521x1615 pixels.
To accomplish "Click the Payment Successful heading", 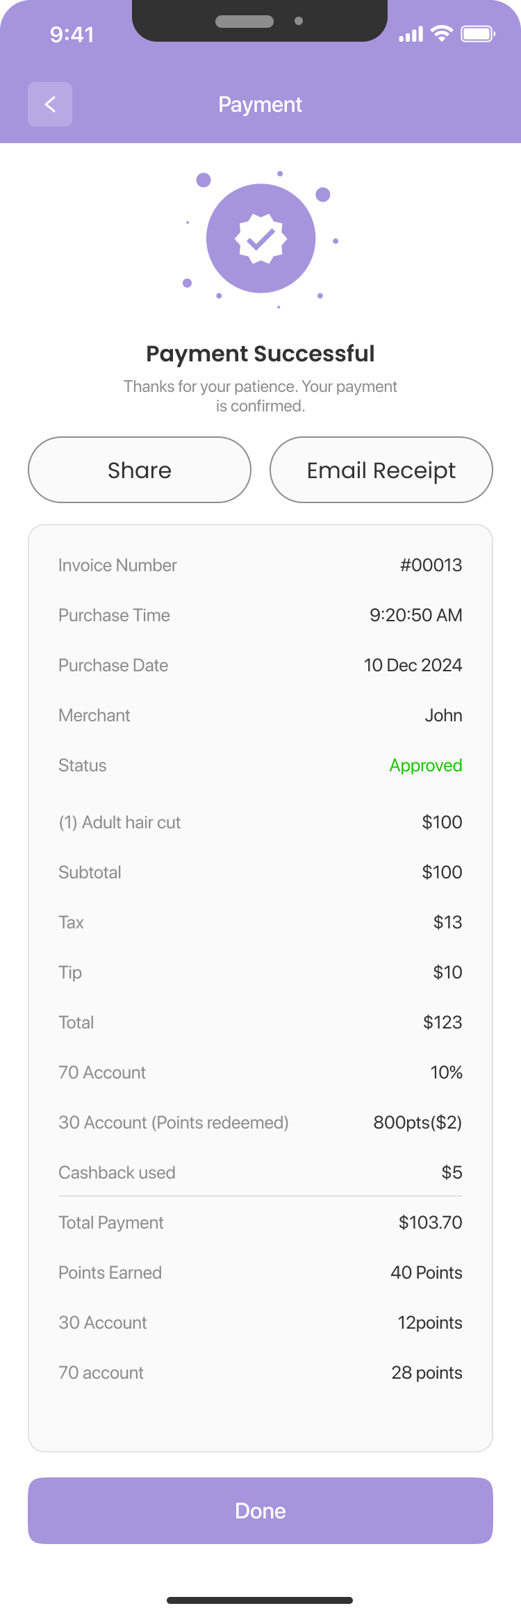I will 260,353.
